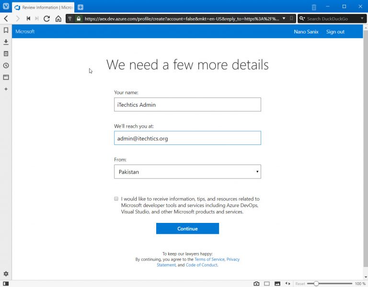Expand search field history dropdown

point(362,18)
